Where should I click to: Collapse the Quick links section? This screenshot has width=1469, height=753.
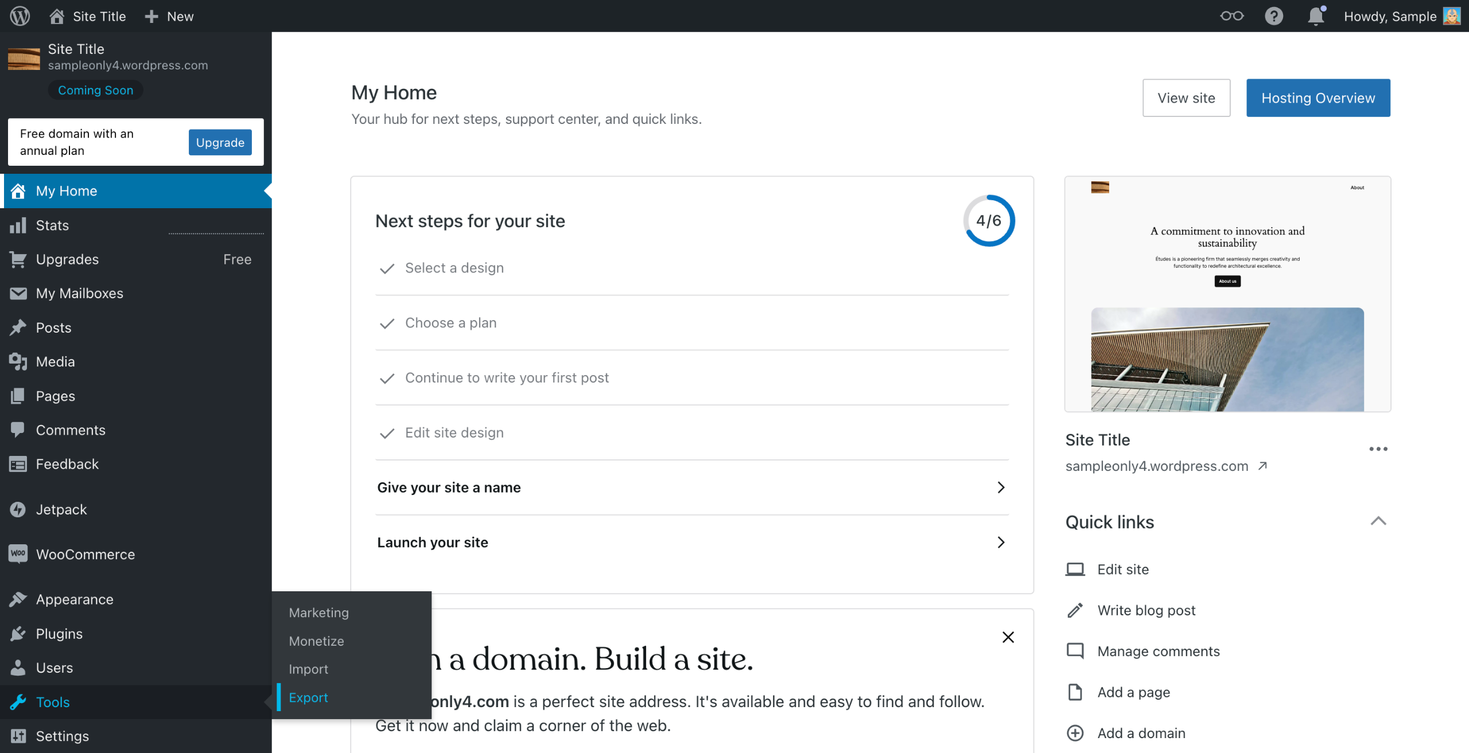point(1378,521)
